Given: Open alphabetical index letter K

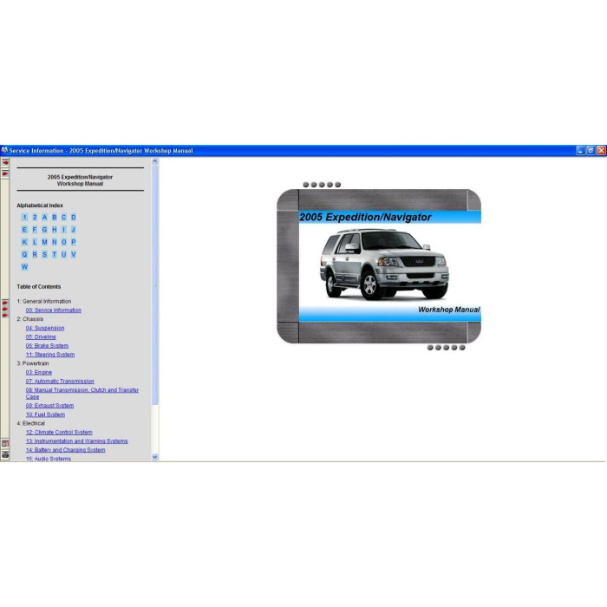Looking at the screenshot, I should point(24,242).
